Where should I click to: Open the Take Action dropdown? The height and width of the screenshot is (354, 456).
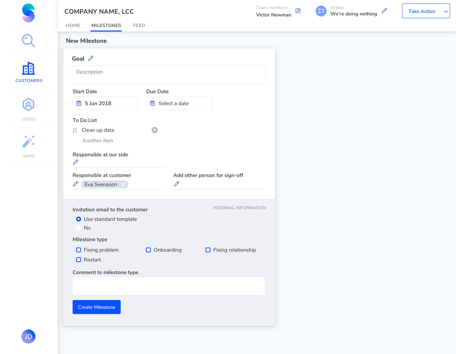click(x=426, y=11)
